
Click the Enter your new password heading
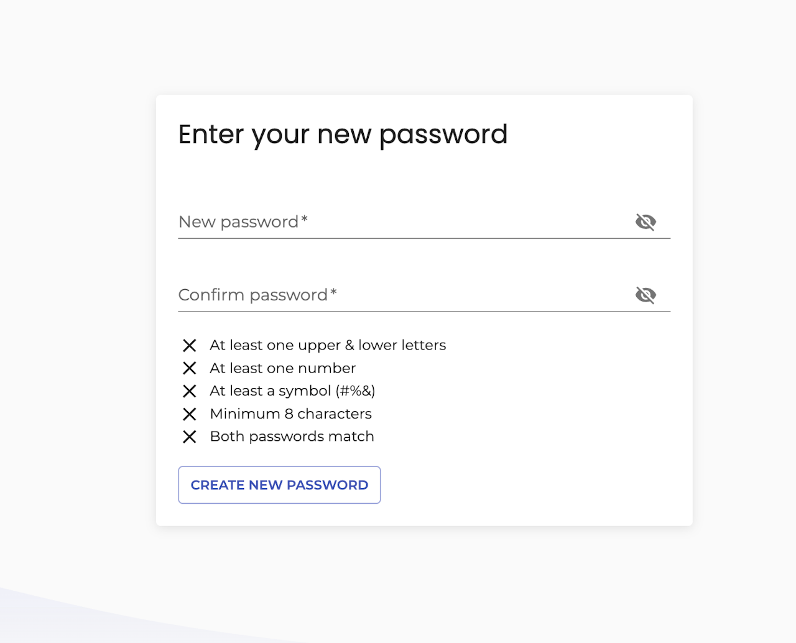click(x=343, y=135)
